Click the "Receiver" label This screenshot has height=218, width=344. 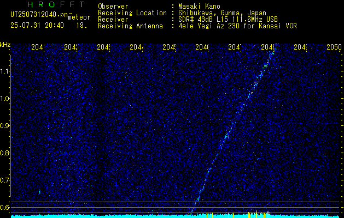113,20
